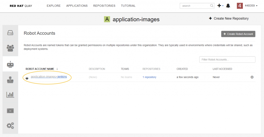Click the 'No teams' cell
This screenshot has height=137, width=264.
tap(126, 77)
